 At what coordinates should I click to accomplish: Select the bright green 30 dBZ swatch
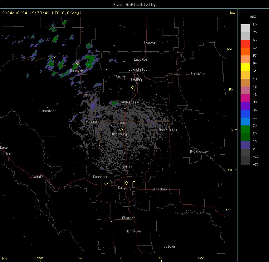tap(245, 129)
